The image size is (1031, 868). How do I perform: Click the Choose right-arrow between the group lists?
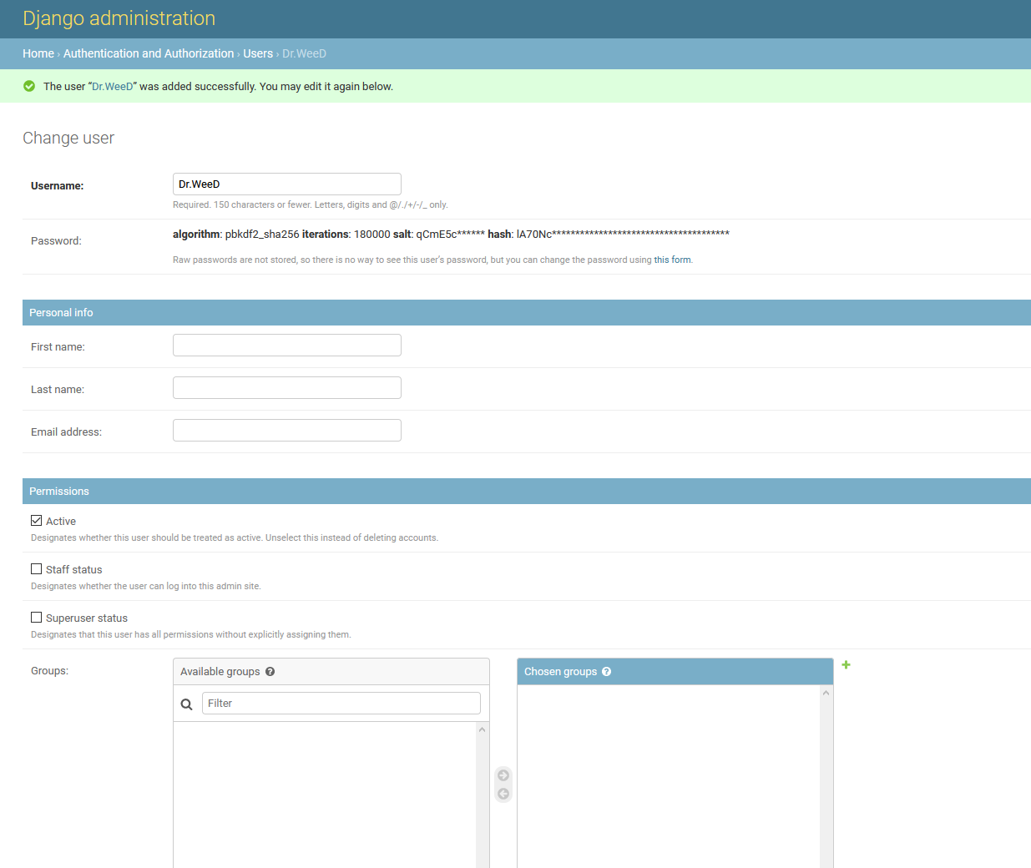point(503,775)
